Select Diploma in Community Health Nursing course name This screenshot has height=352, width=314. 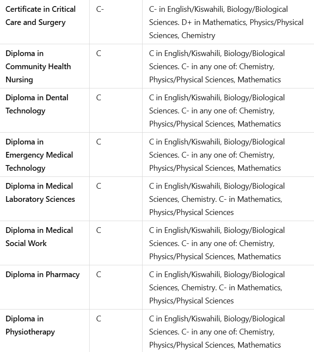38,67
